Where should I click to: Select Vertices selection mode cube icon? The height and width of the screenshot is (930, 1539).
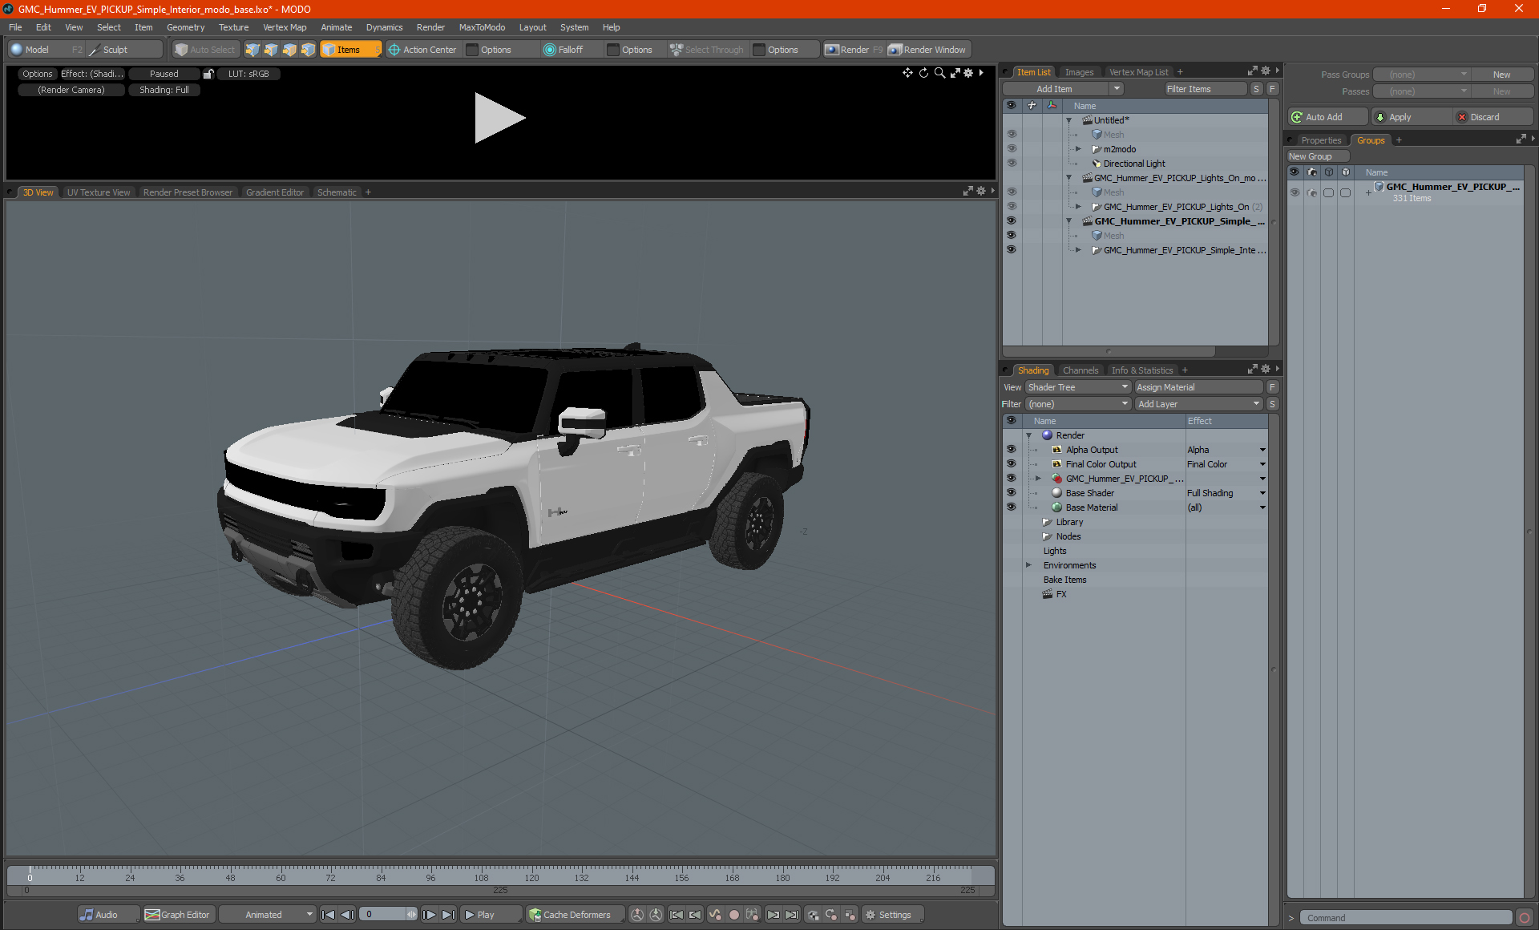tap(252, 50)
